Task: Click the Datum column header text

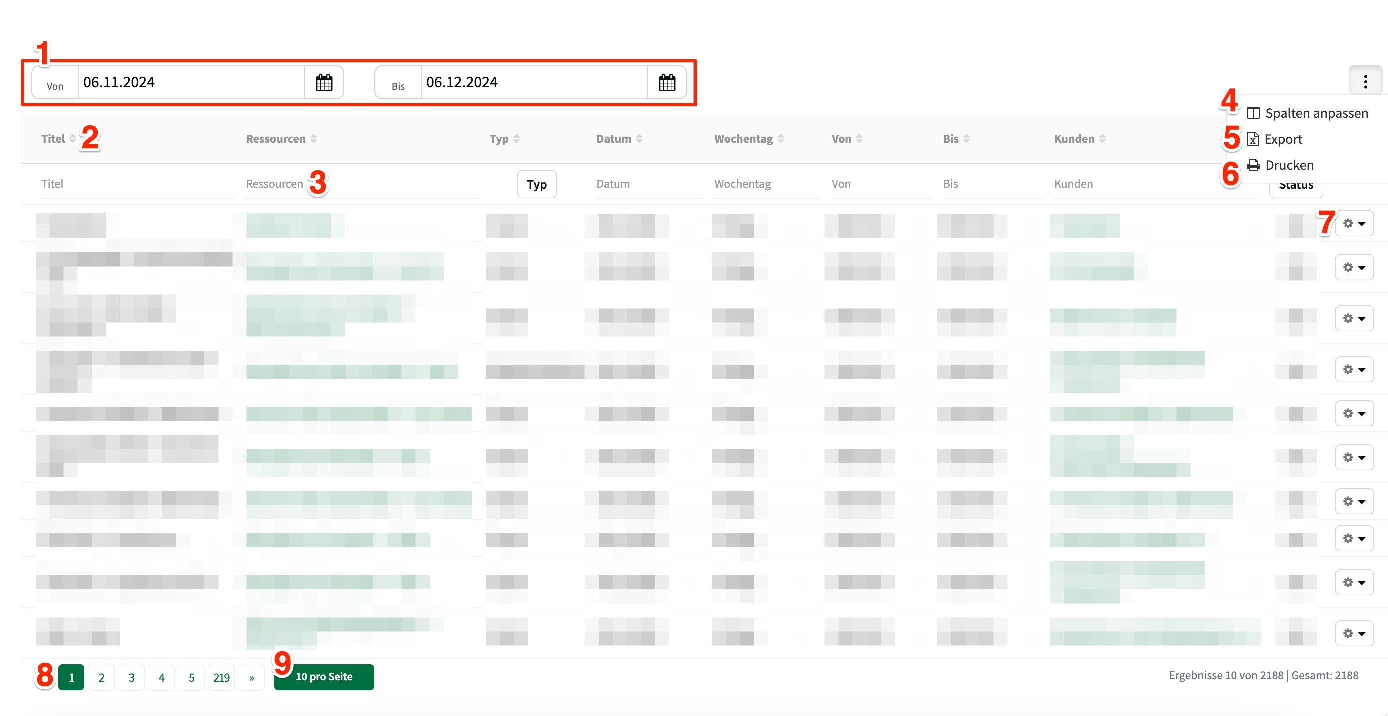Action: tap(614, 139)
